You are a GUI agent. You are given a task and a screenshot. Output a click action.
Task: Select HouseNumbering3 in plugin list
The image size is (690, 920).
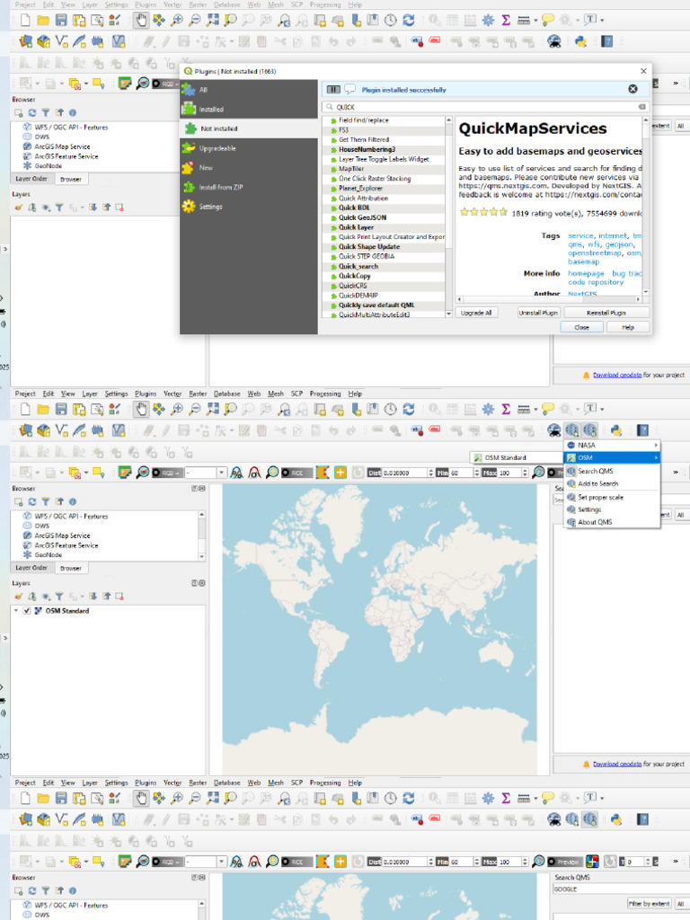(367, 150)
